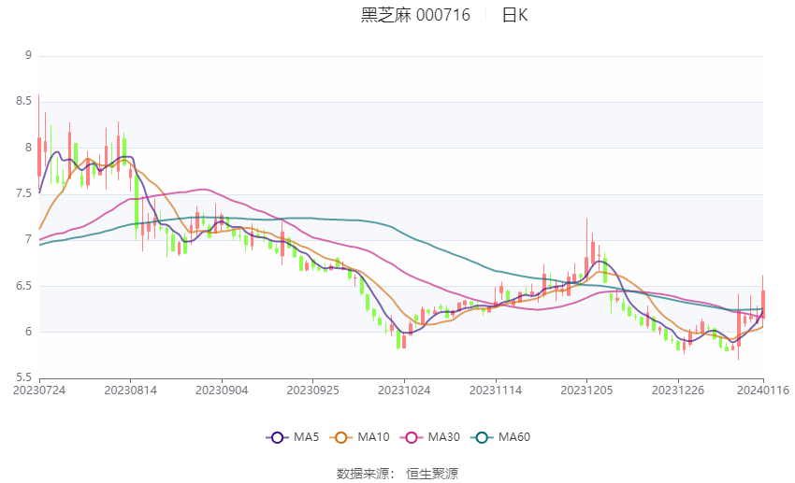Click the tall red candlestick at 20231205

[x=586, y=249]
